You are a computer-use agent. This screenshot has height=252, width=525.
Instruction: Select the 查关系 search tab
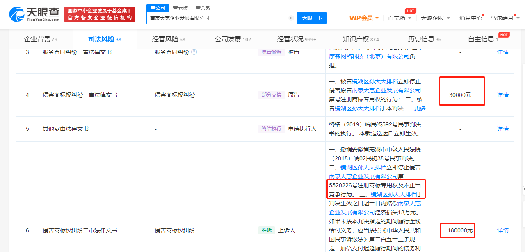[x=203, y=8]
